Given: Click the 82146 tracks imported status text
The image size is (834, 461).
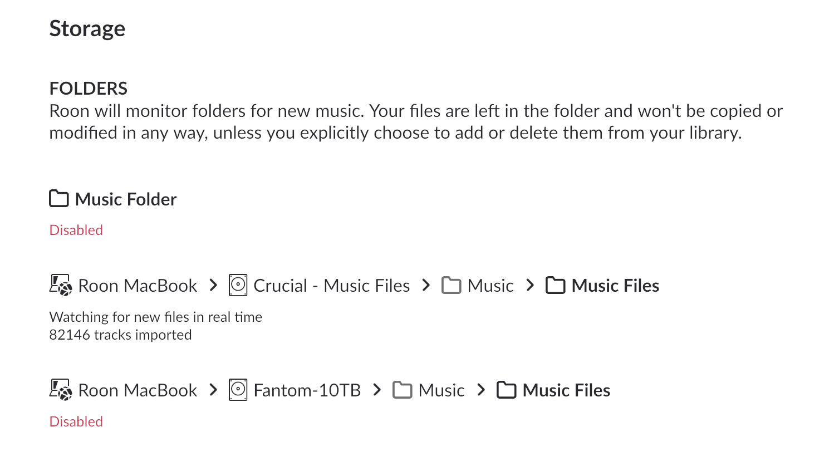Looking at the screenshot, I should click(x=120, y=335).
